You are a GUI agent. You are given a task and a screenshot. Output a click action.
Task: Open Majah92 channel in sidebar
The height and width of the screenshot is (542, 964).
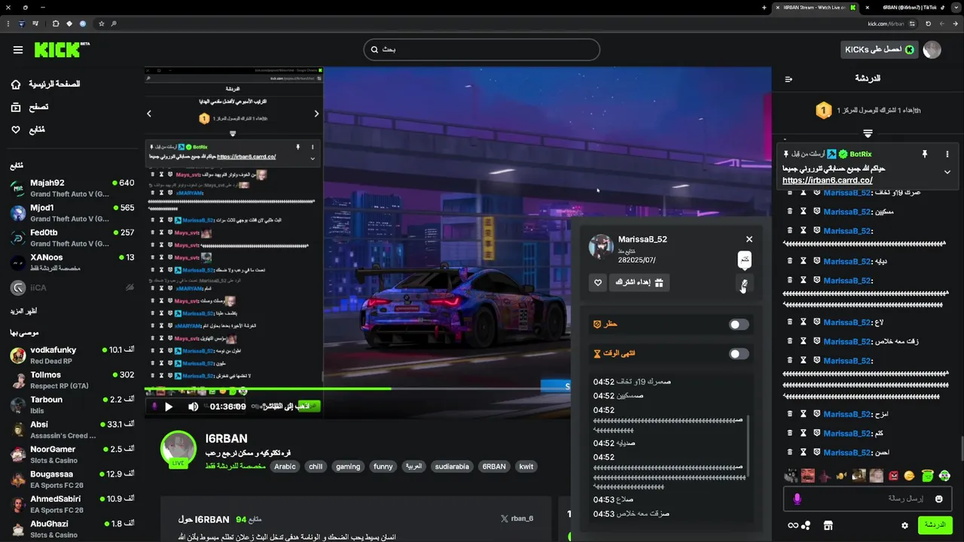coord(72,188)
